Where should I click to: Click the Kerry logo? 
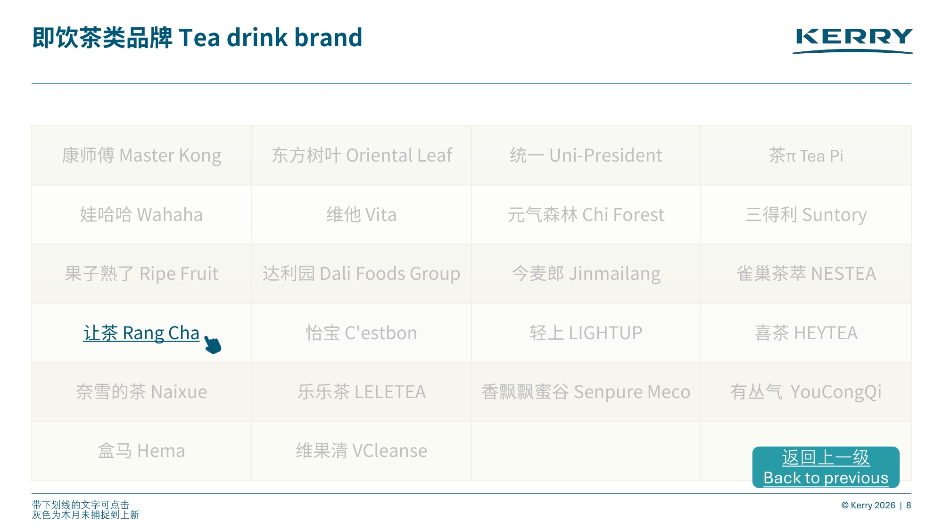852,41
